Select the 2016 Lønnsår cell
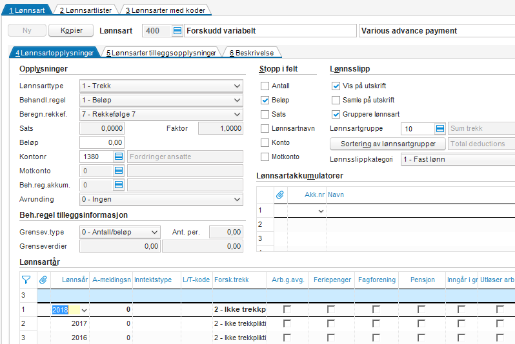The height and width of the screenshot is (344, 515). [70, 338]
